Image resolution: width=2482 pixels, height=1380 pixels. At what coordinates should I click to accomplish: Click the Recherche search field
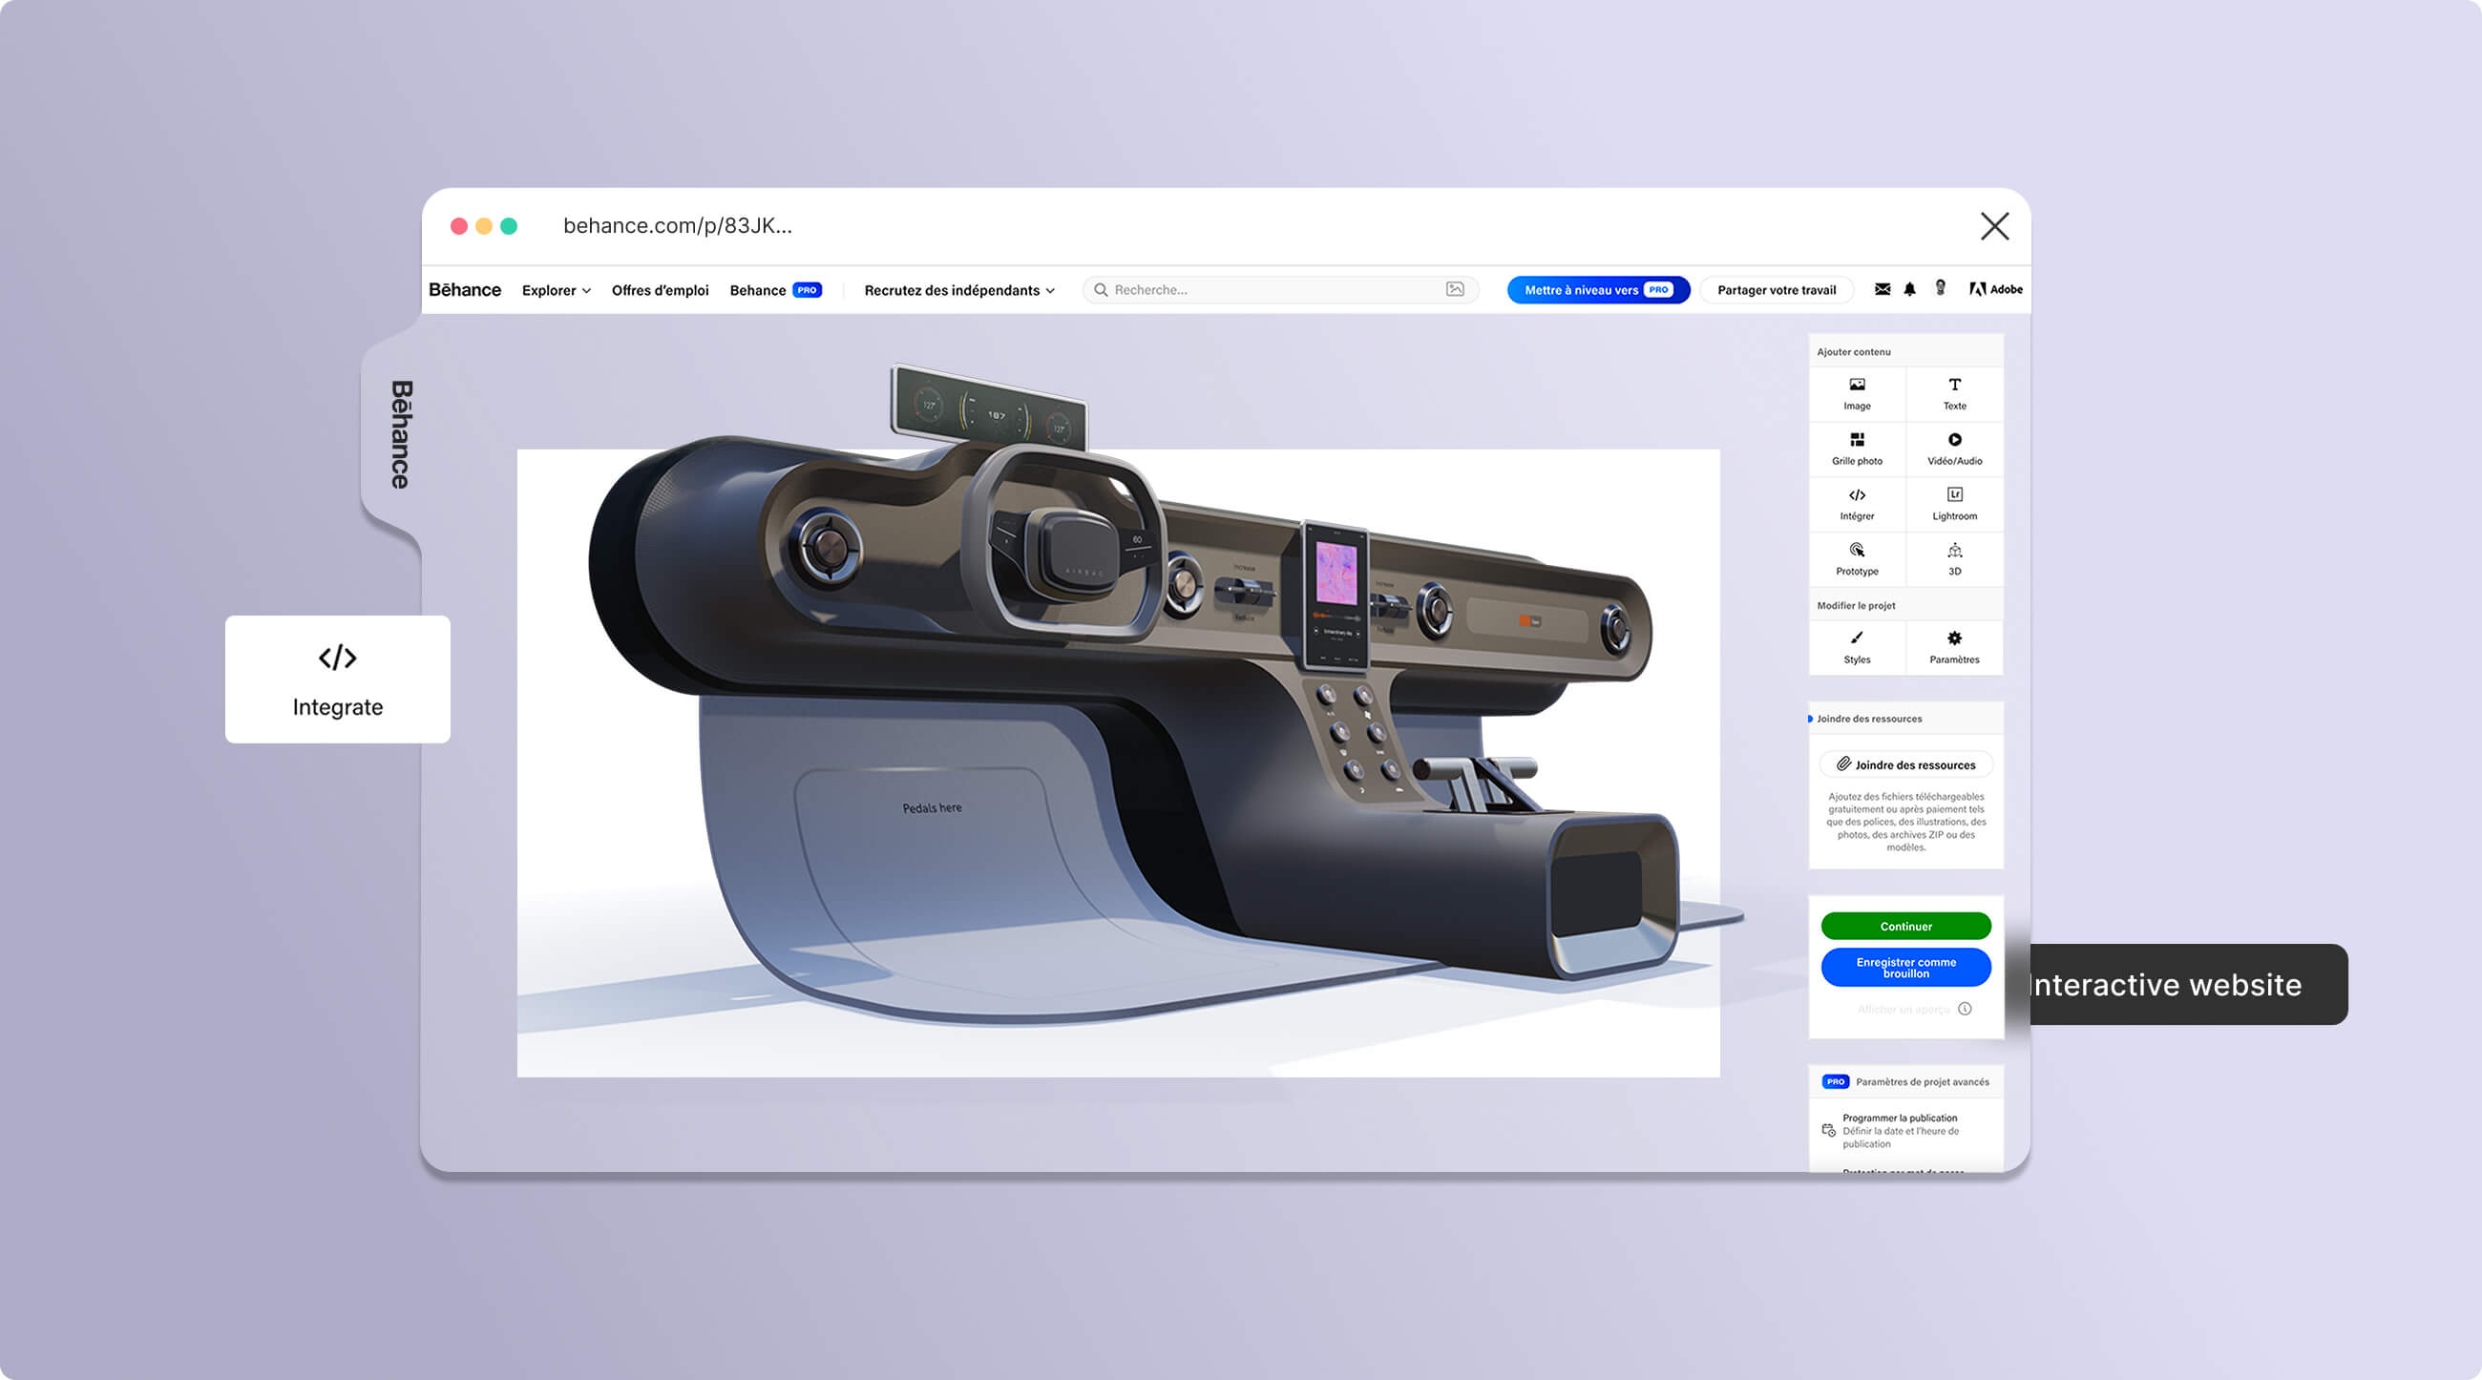[x=1272, y=290]
